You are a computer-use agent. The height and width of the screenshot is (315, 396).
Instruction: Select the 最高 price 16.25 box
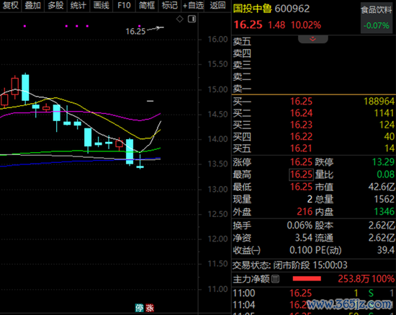(x=301, y=174)
